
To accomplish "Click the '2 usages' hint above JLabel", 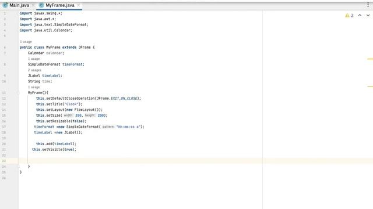I will pos(35,70).
